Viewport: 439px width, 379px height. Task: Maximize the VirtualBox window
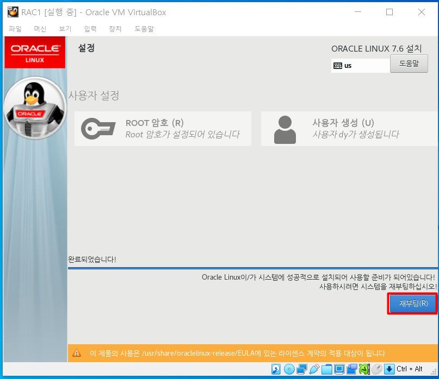pyautogui.click(x=389, y=12)
